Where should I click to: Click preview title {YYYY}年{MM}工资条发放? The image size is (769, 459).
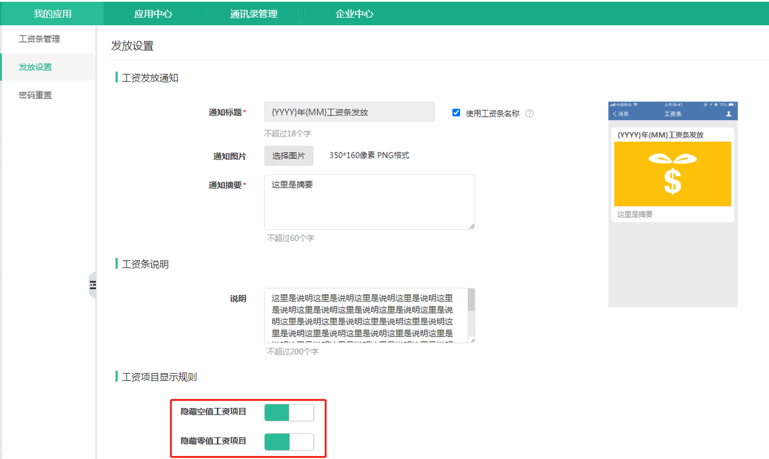(x=660, y=135)
